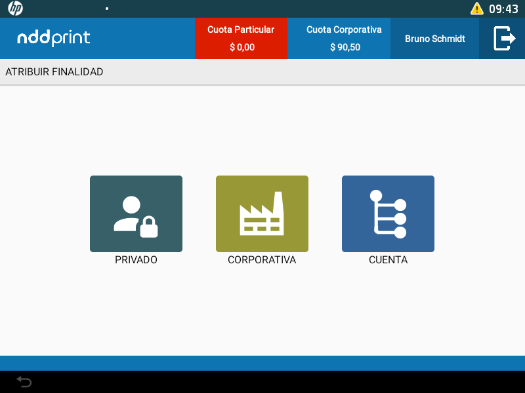Click the ATRIBUIR FINALIDAD title bar
The height and width of the screenshot is (393, 525).
point(54,72)
